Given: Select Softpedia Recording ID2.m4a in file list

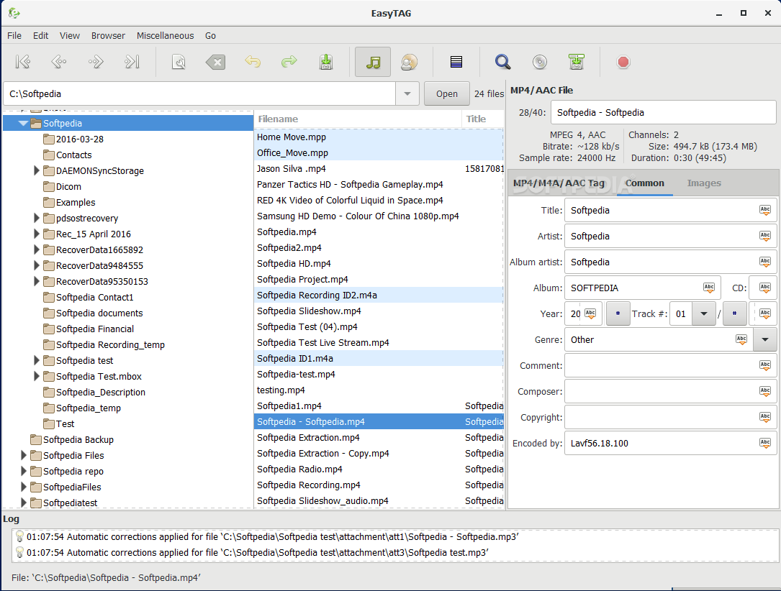Looking at the screenshot, I should (x=379, y=295).
